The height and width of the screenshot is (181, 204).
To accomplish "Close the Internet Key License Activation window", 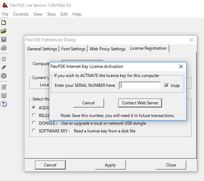I will 181,67.
